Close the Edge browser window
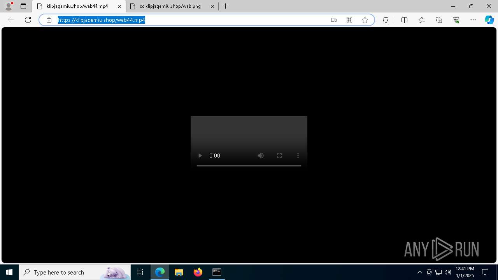Viewport: 498px width, 280px height. (x=489, y=6)
